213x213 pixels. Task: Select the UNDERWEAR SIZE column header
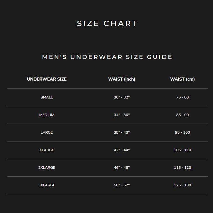[x=47, y=79]
